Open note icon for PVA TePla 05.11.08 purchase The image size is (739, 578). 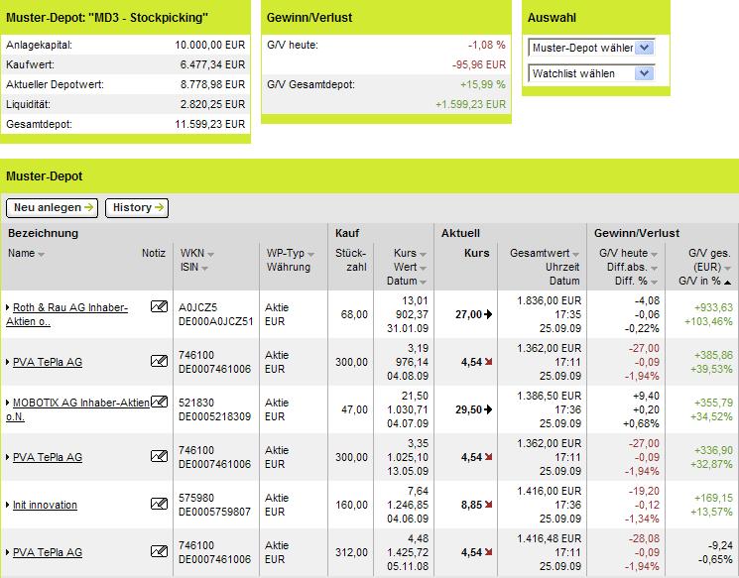(x=159, y=551)
